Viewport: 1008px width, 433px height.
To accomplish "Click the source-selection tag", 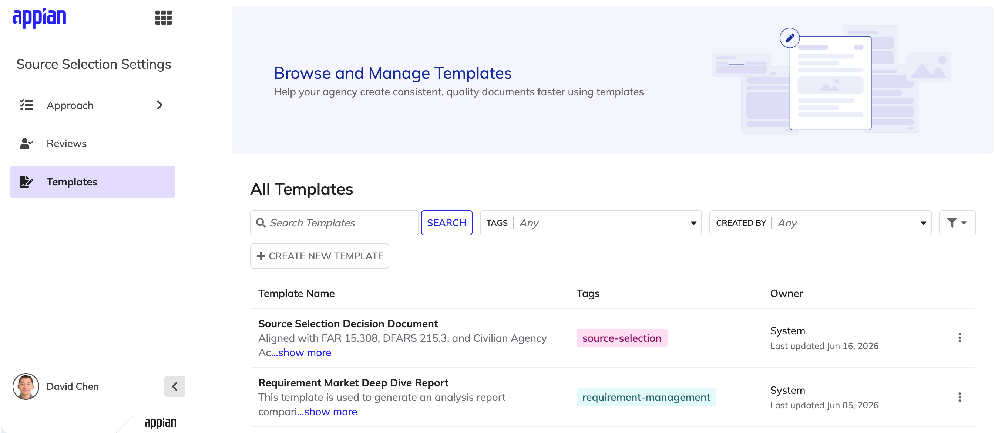I will [x=622, y=338].
